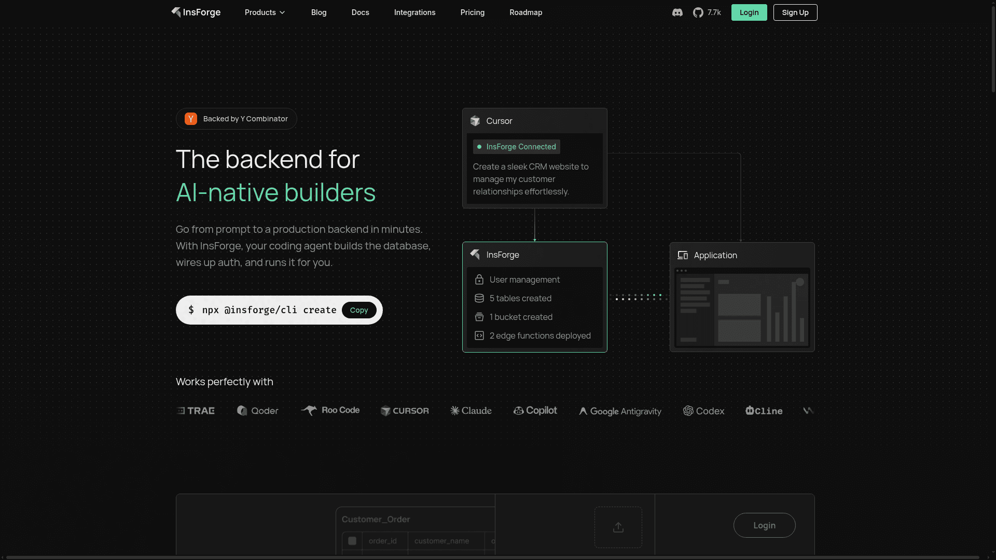This screenshot has width=996, height=560.
Task: Click the edge functions code icon
Action: [x=479, y=335]
